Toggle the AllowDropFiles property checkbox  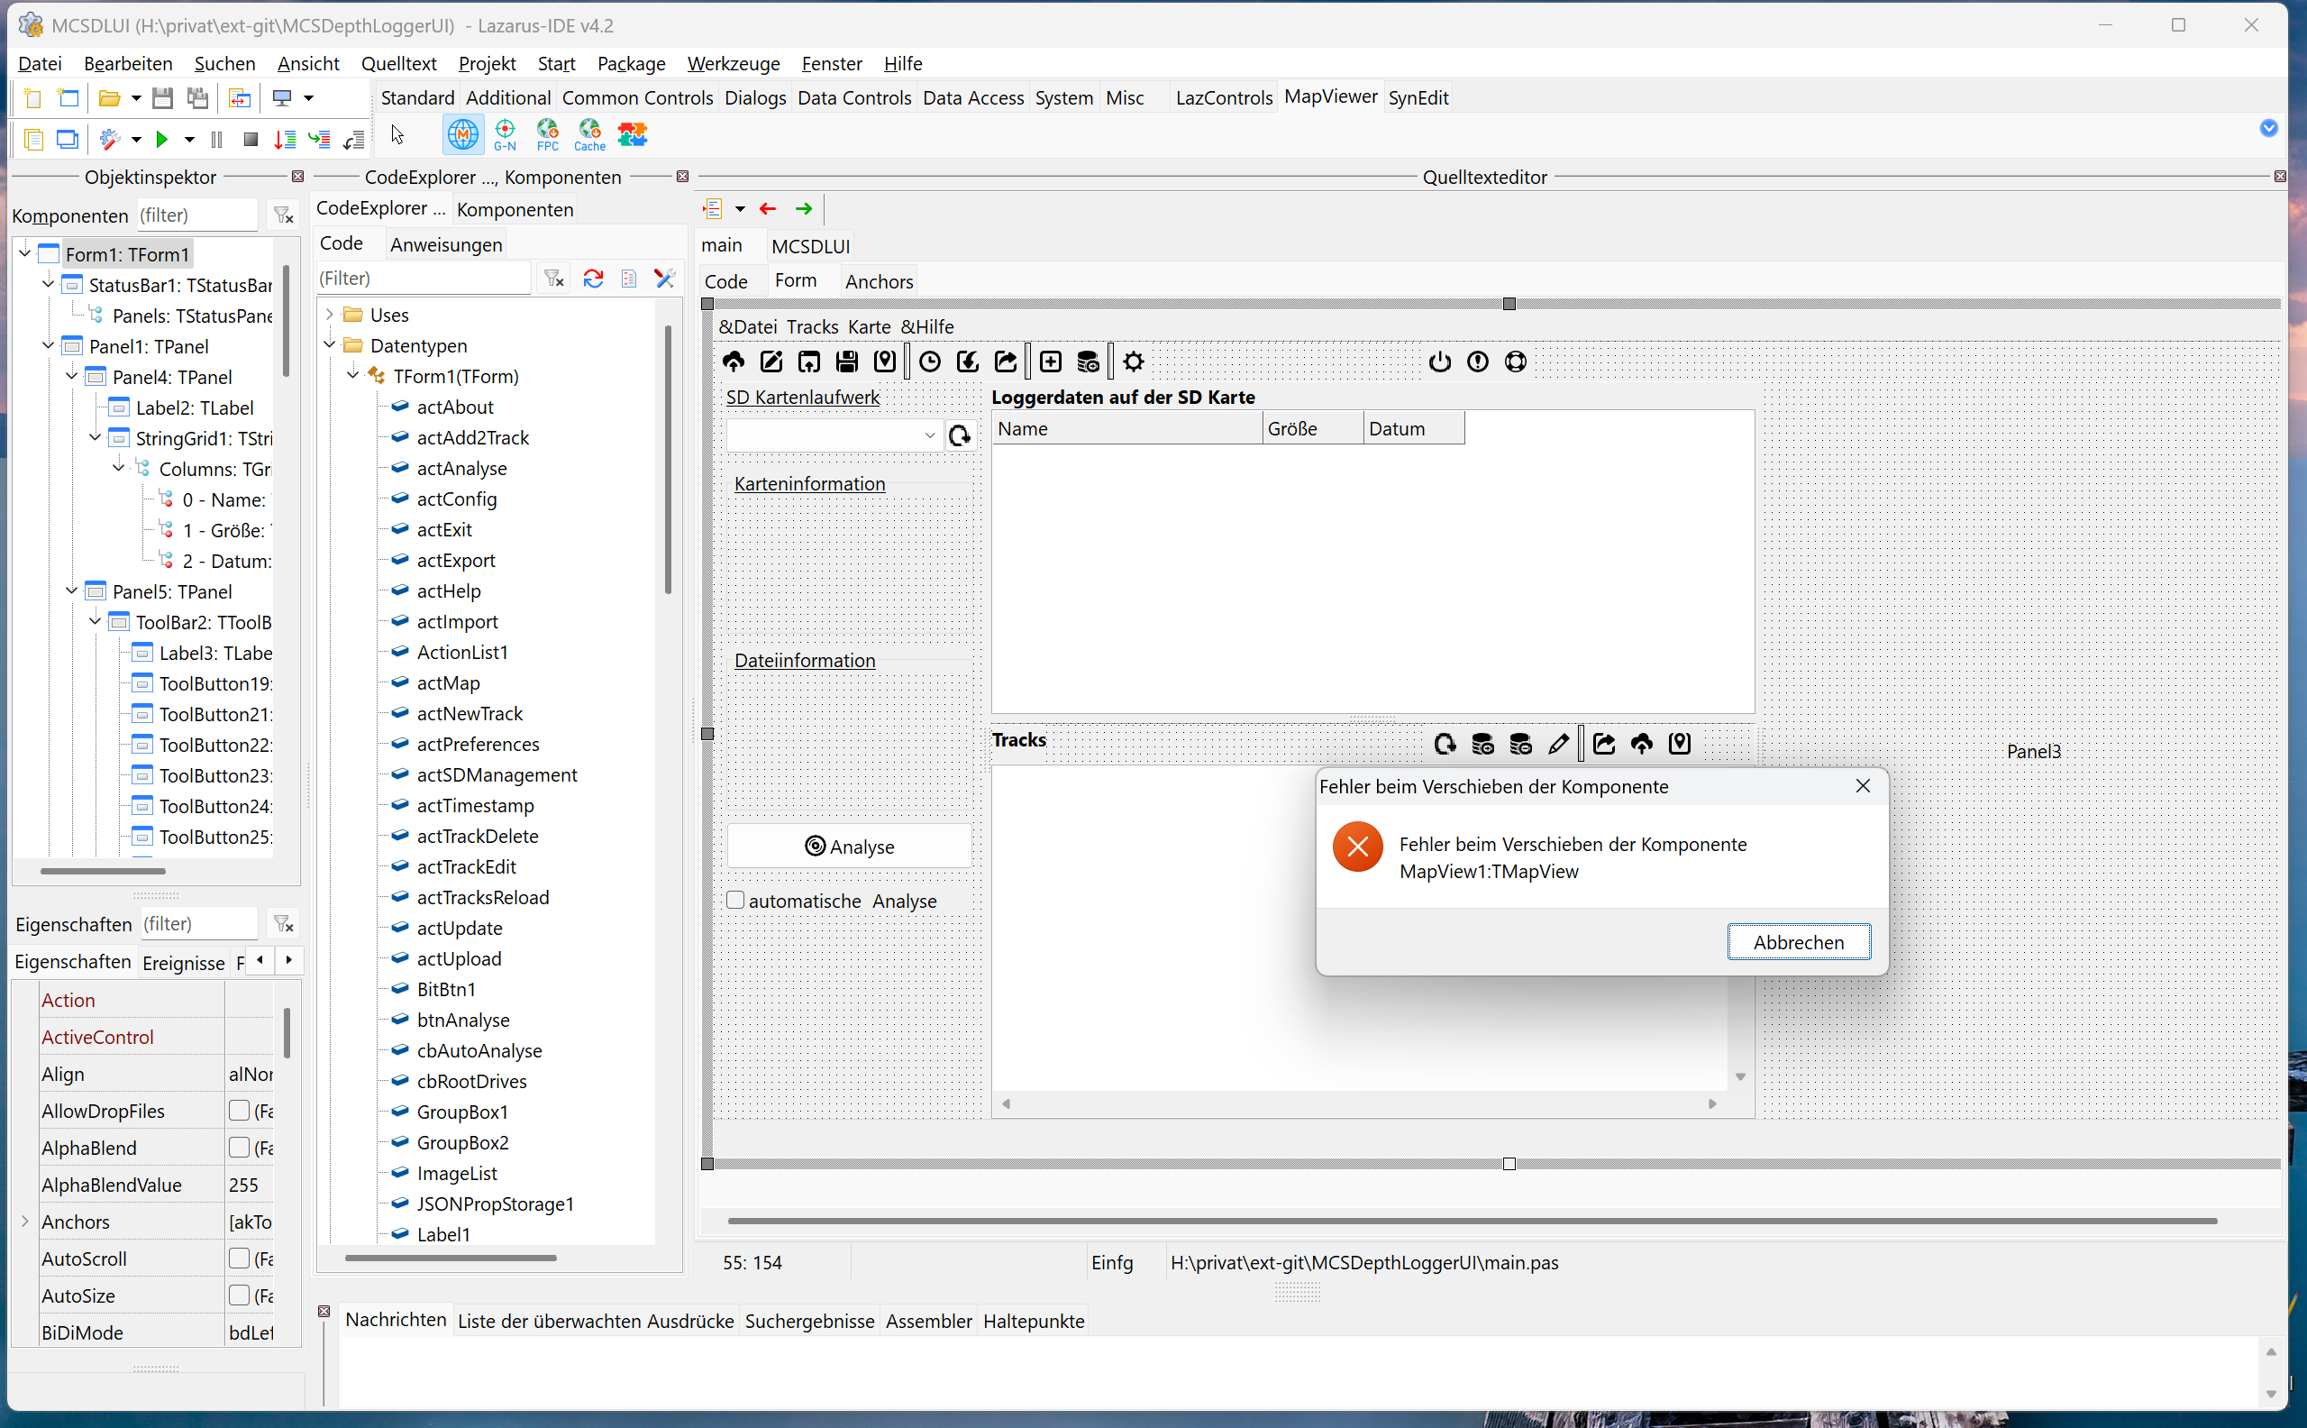coord(240,1111)
